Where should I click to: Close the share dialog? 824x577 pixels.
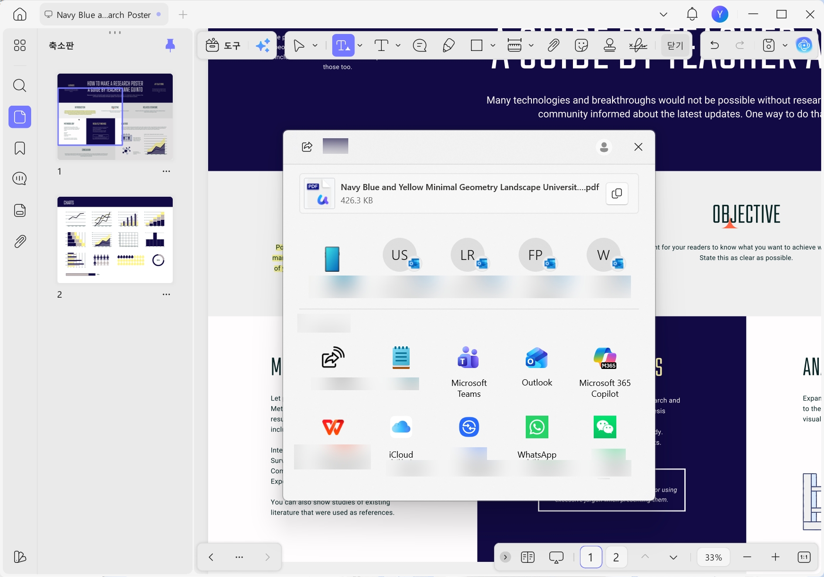click(639, 147)
